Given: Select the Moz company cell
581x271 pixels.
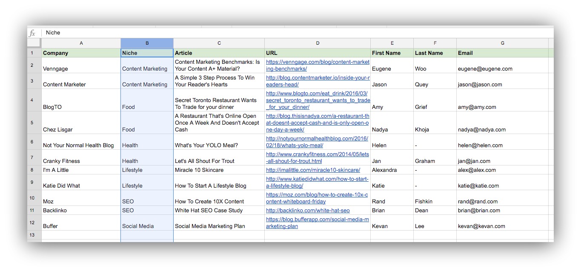Looking at the screenshot, I should [81, 198].
